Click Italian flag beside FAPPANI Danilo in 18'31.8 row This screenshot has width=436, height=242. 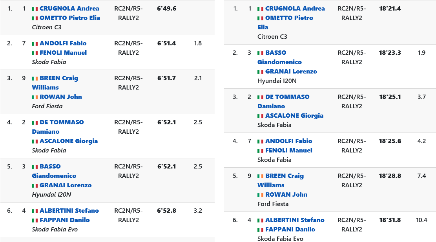[x=261, y=229]
